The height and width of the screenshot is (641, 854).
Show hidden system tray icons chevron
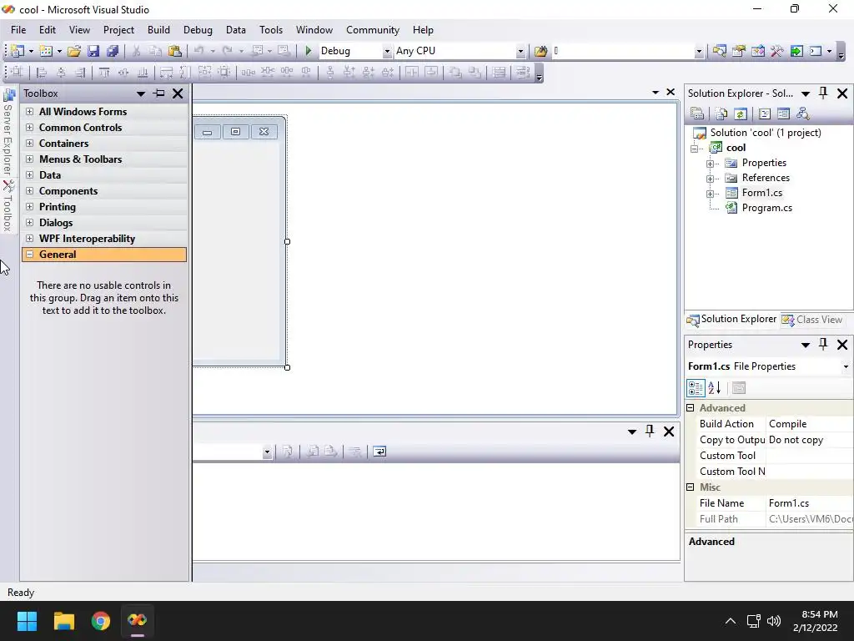pyautogui.click(x=731, y=621)
